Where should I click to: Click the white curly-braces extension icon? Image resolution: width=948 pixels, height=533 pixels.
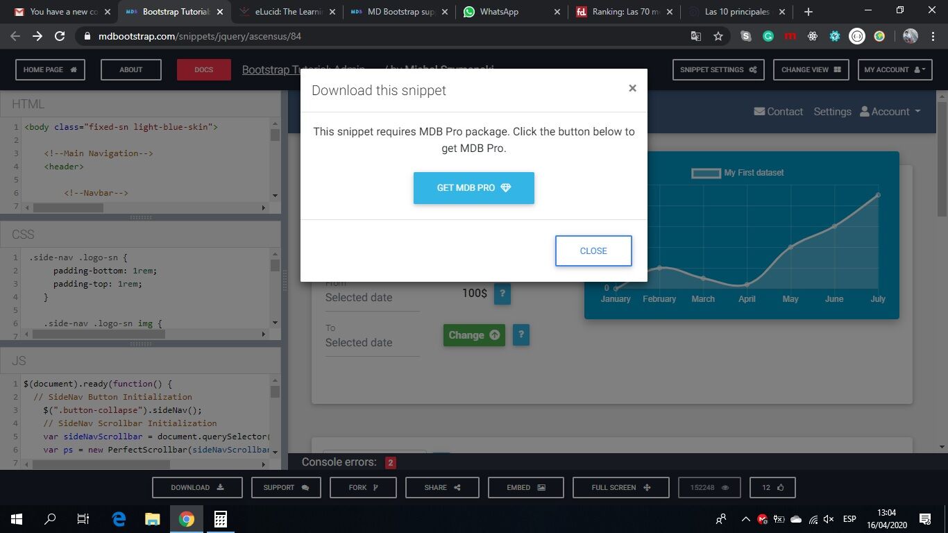tap(857, 36)
